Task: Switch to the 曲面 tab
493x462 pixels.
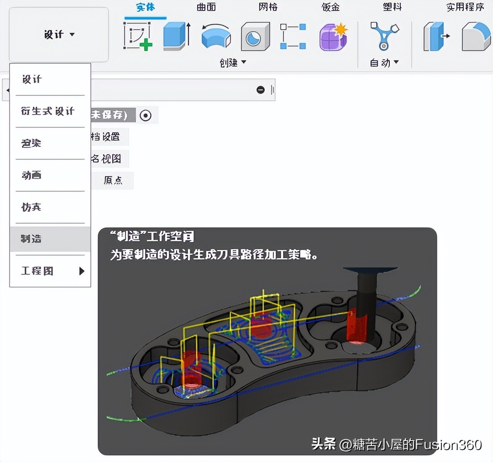Action: [206, 7]
